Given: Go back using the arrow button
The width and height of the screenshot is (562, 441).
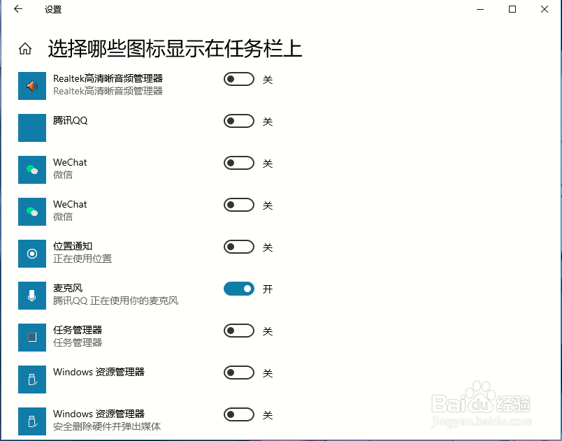Looking at the screenshot, I should click(17, 10).
